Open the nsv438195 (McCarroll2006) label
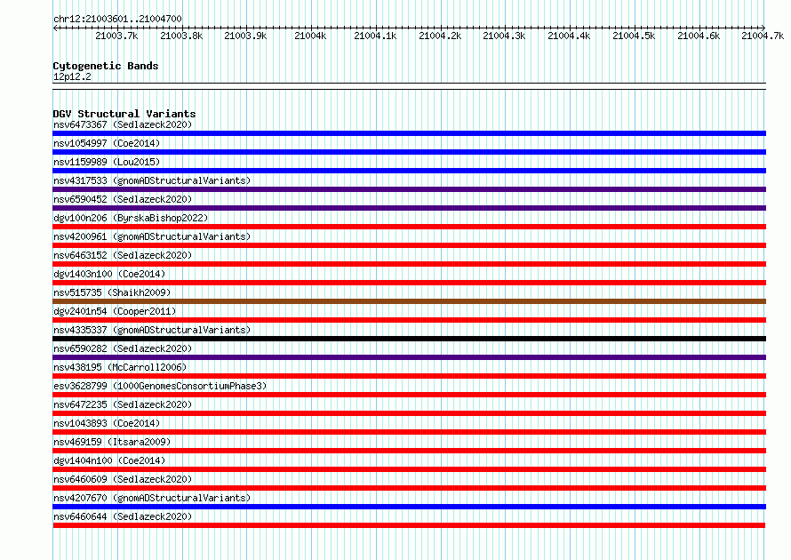Viewport: 791px width, 560px height. 120,367
